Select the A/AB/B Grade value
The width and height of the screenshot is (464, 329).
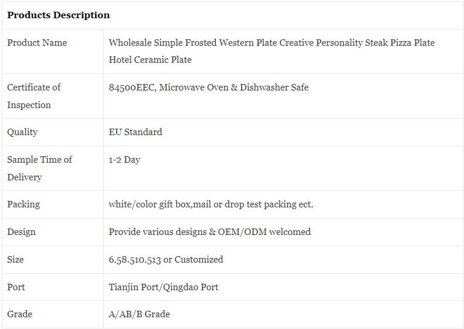pyautogui.click(x=139, y=314)
